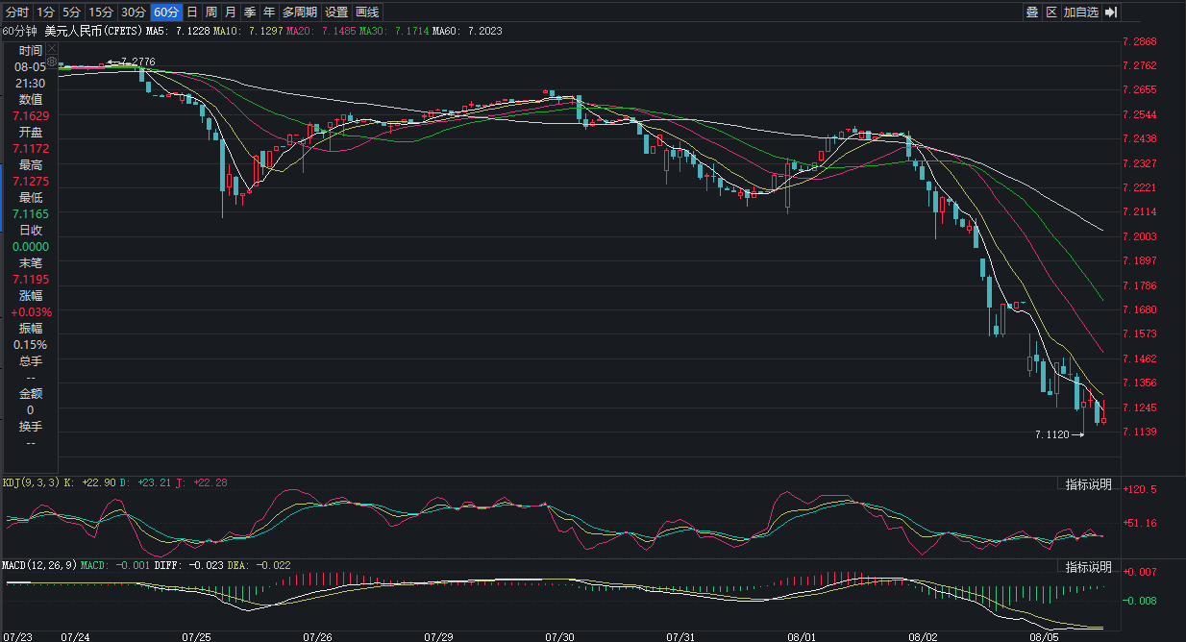The image size is (1186, 642).
Task: Select the 15分 timeframe
Action: [100, 12]
